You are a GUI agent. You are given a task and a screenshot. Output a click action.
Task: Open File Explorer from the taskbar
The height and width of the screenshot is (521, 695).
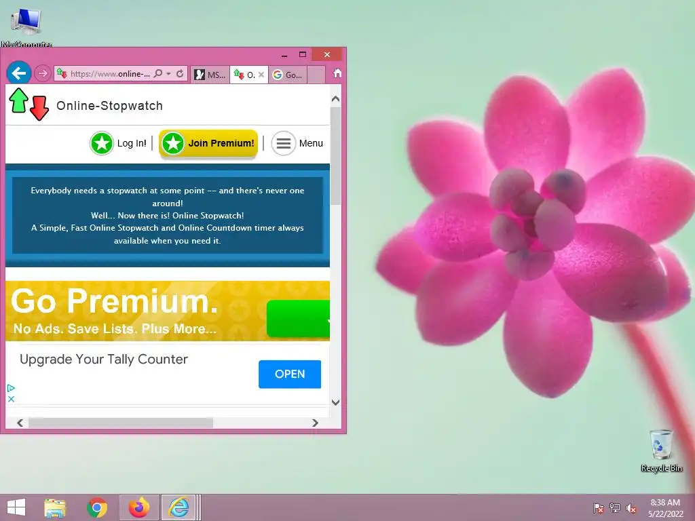coord(55,507)
